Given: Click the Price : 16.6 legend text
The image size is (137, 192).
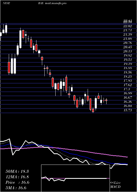Looking at the screenshot, I should tap(17, 182).
